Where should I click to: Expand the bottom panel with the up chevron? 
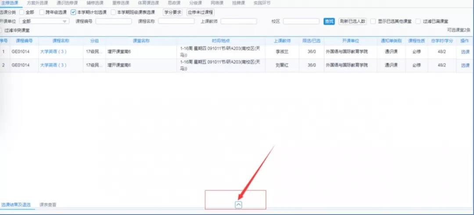[x=238, y=204]
